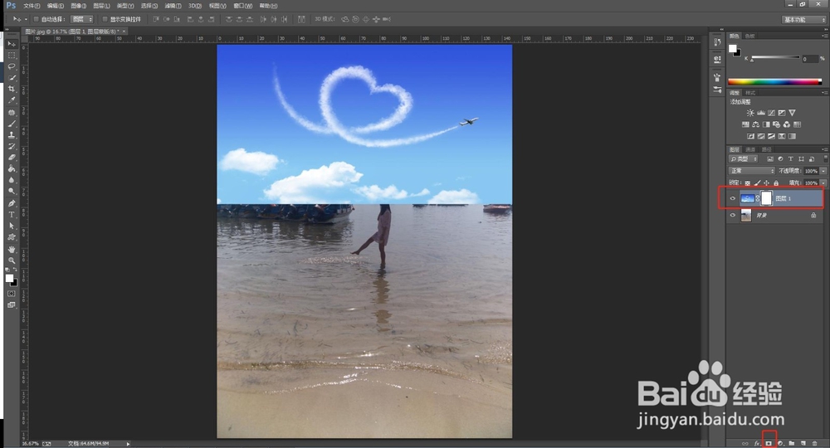
Task: Select the Zoom tool
Action: 12,261
